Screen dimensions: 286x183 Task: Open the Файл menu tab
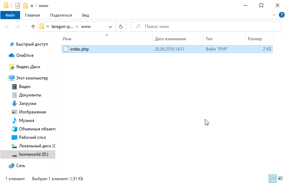pyautogui.click(x=10, y=15)
